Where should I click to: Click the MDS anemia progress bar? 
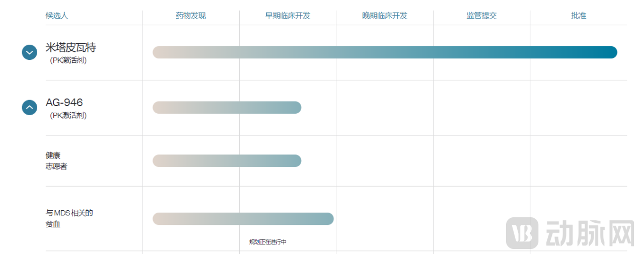[243, 219]
